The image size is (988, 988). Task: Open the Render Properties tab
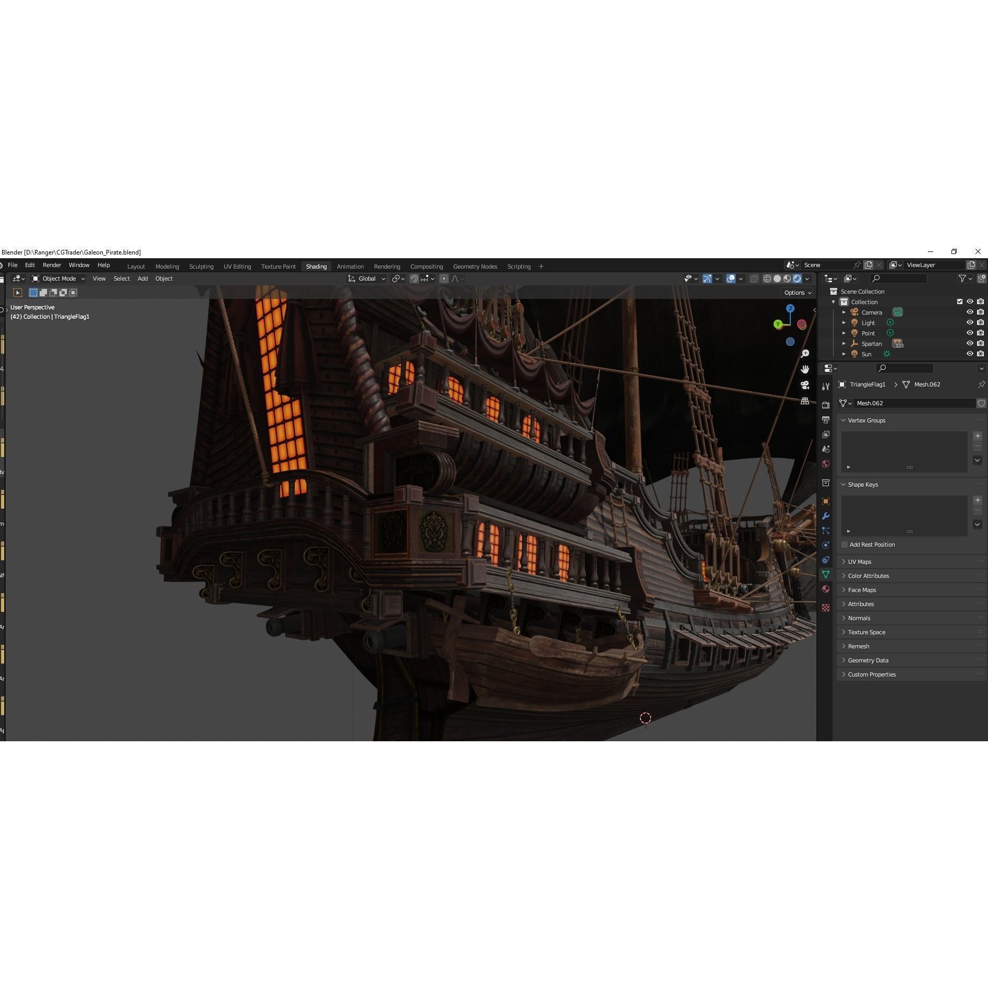[826, 405]
